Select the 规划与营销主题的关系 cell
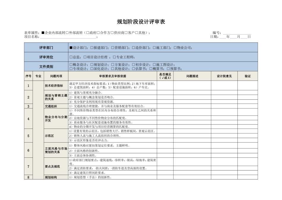Viewport: 282px width, 200px height. pos(56,97)
